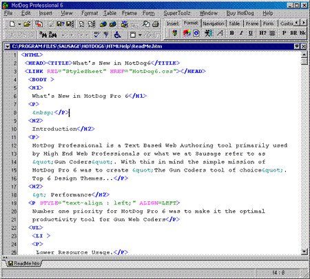Apply underline with the U button
The image size is (310, 279).
point(251,33)
